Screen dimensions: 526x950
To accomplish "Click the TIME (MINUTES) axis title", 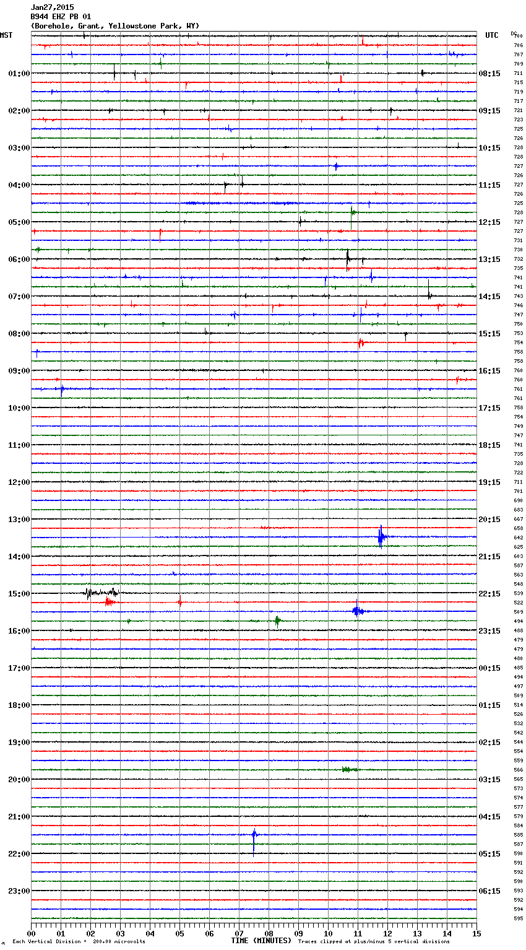I will pyautogui.click(x=261, y=941).
